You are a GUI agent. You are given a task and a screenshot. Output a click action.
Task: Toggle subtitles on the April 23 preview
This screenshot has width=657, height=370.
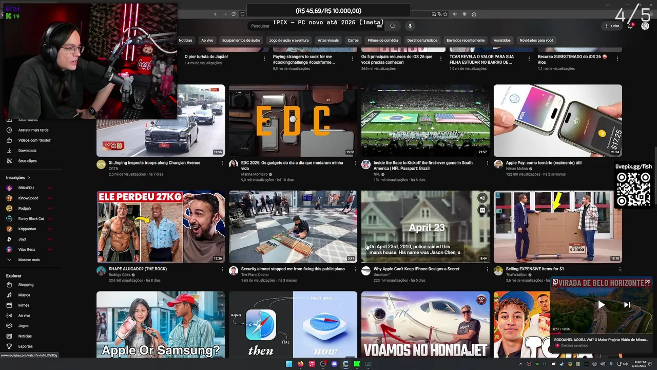click(482, 210)
